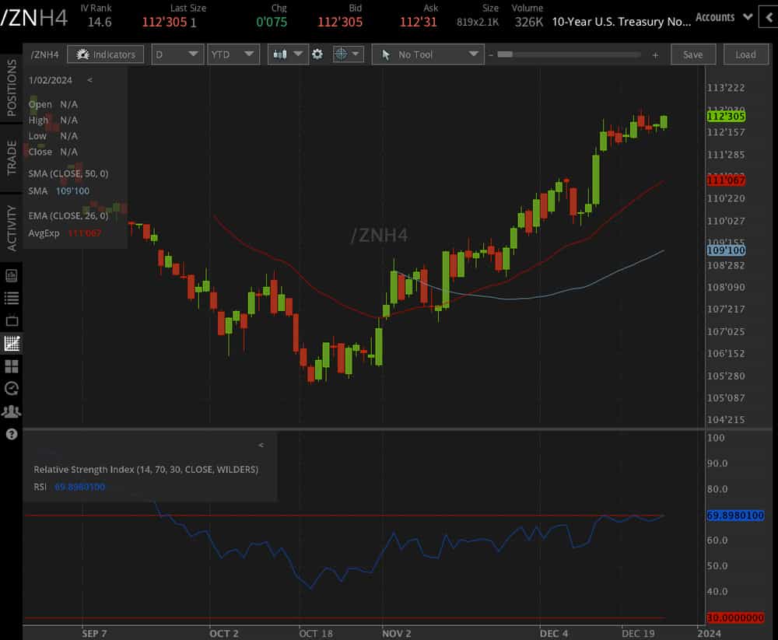Click the SMA value 109'100 in legend
Image resolution: width=778 pixels, height=640 pixels.
pos(72,191)
